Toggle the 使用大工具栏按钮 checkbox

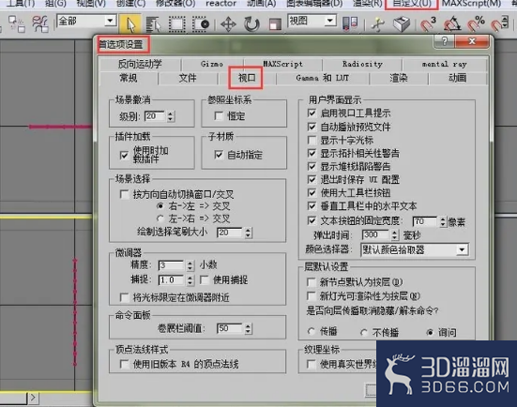[312, 192]
